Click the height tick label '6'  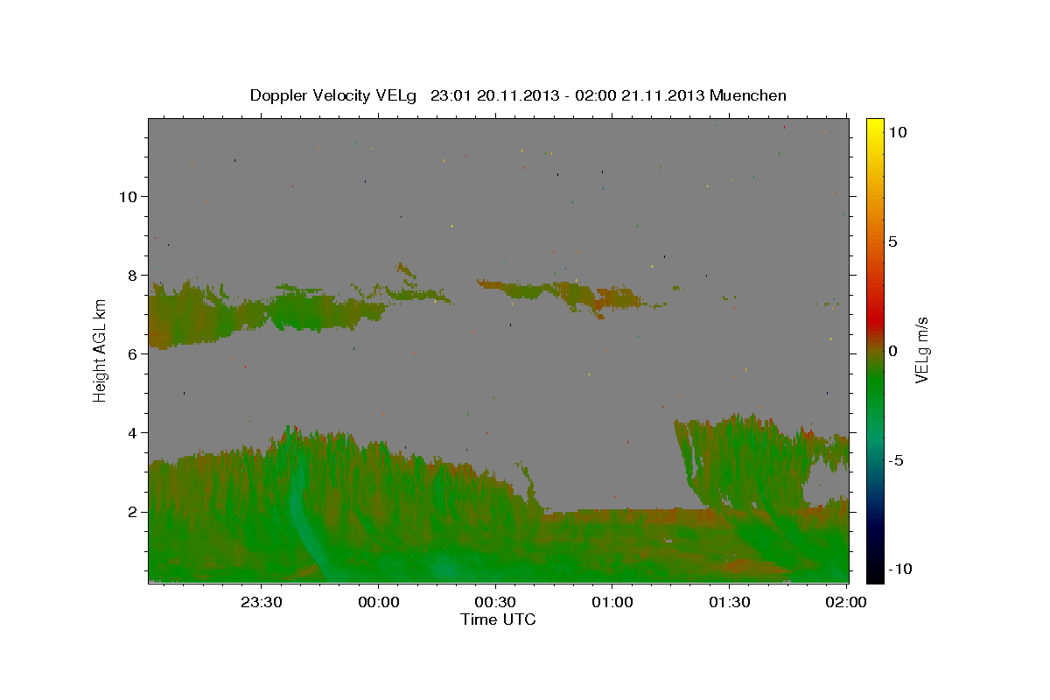[131, 354]
